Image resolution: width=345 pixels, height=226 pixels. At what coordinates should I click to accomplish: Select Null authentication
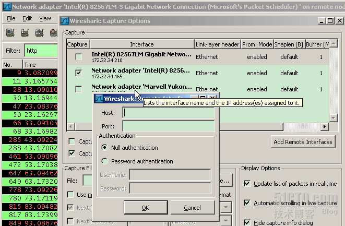click(104, 147)
